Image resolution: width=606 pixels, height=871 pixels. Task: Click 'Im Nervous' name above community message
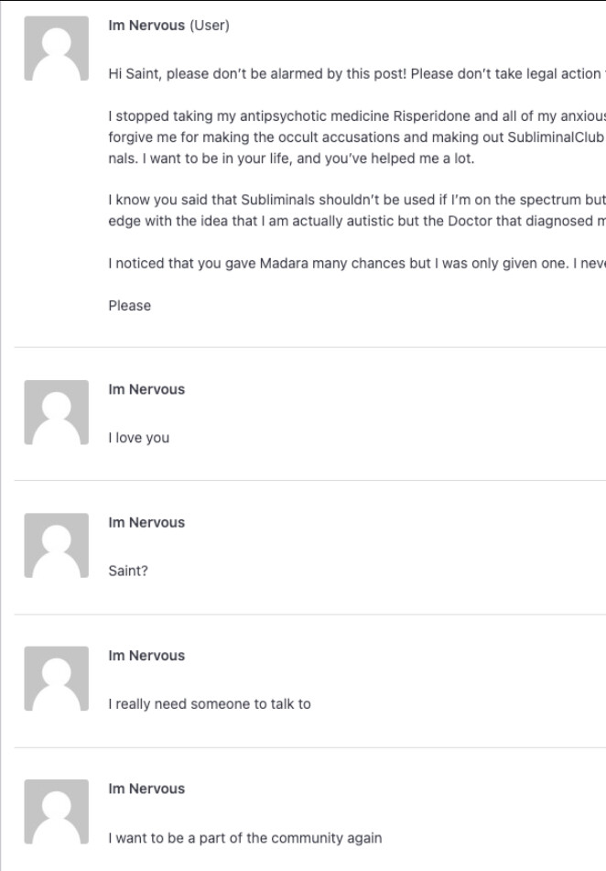point(146,789)
